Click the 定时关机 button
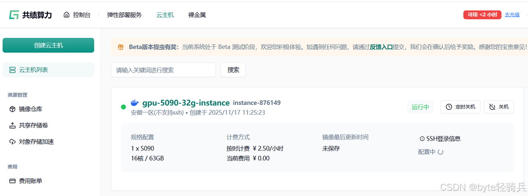The height and width of the screenshot is (196, 528). pyautogui.click(x=460, y=107)
